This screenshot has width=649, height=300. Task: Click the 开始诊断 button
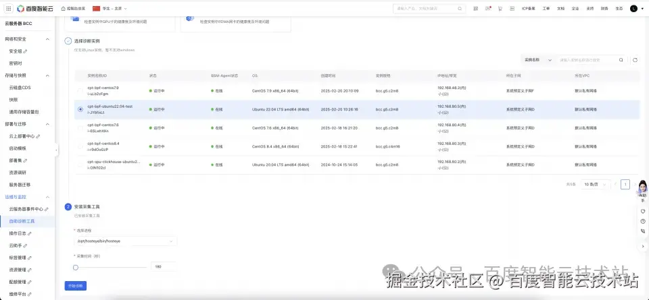click(x=75, y=286)
